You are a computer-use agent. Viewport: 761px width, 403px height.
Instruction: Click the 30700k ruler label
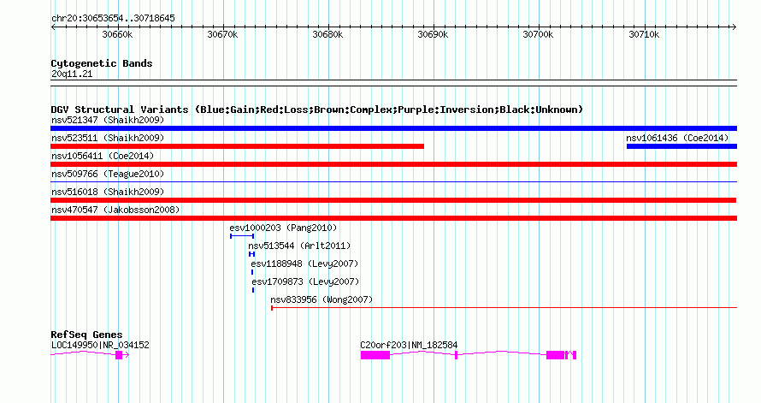tap(538, 34)
